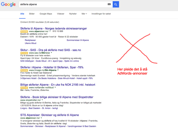Click the blue search magnifier button
Screen dimensions: 178x130
coord(116,4)
